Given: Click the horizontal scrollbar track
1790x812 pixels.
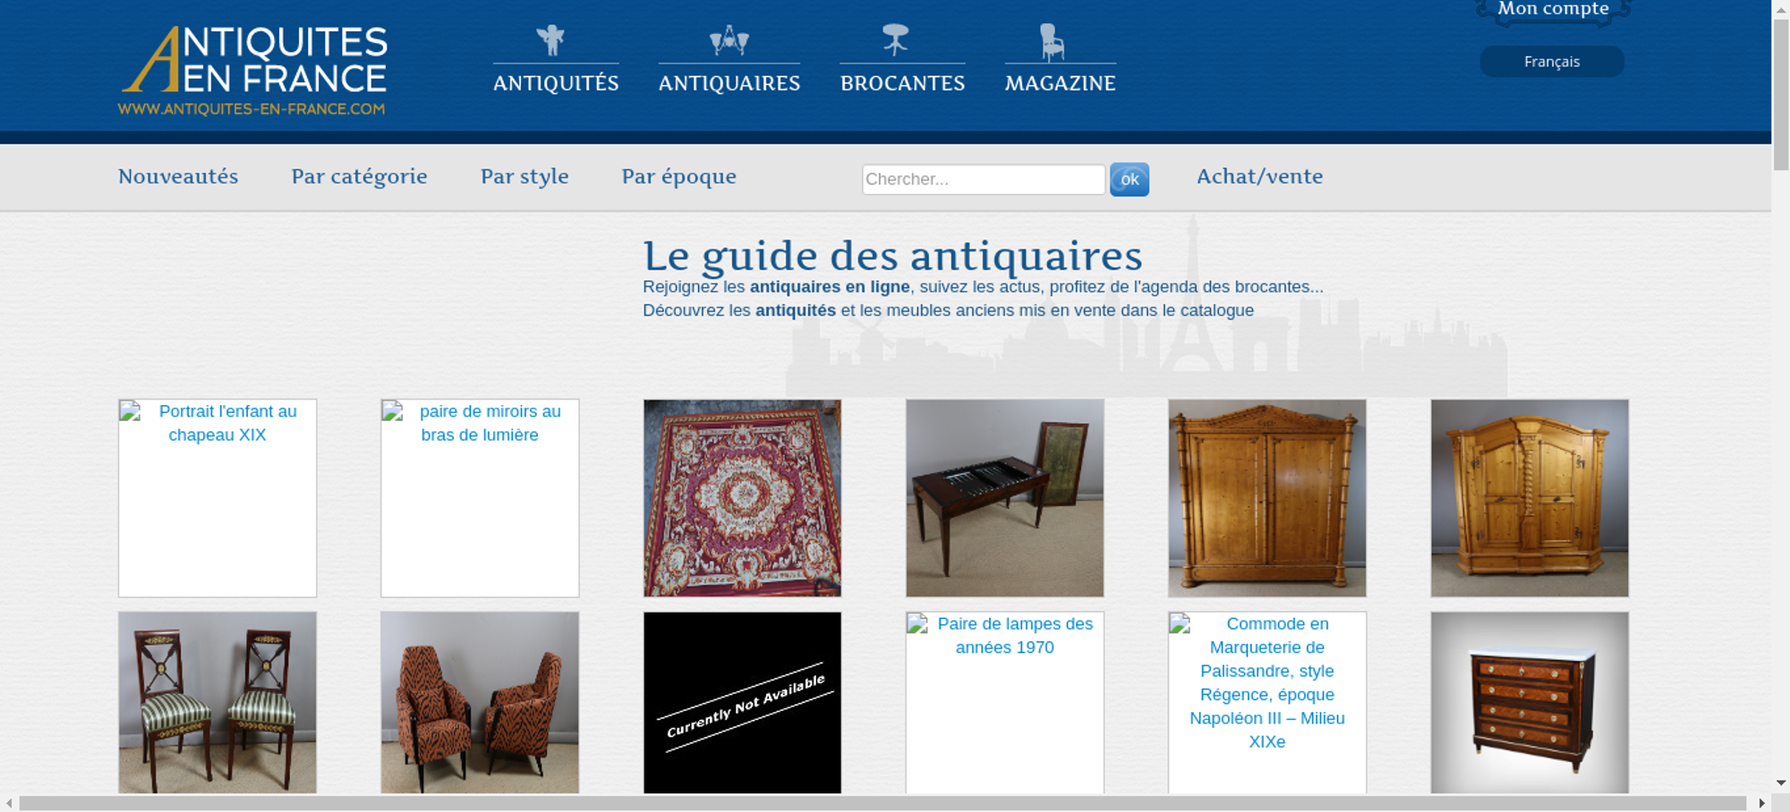Looking at the screenshot, I should click(882, 803).
